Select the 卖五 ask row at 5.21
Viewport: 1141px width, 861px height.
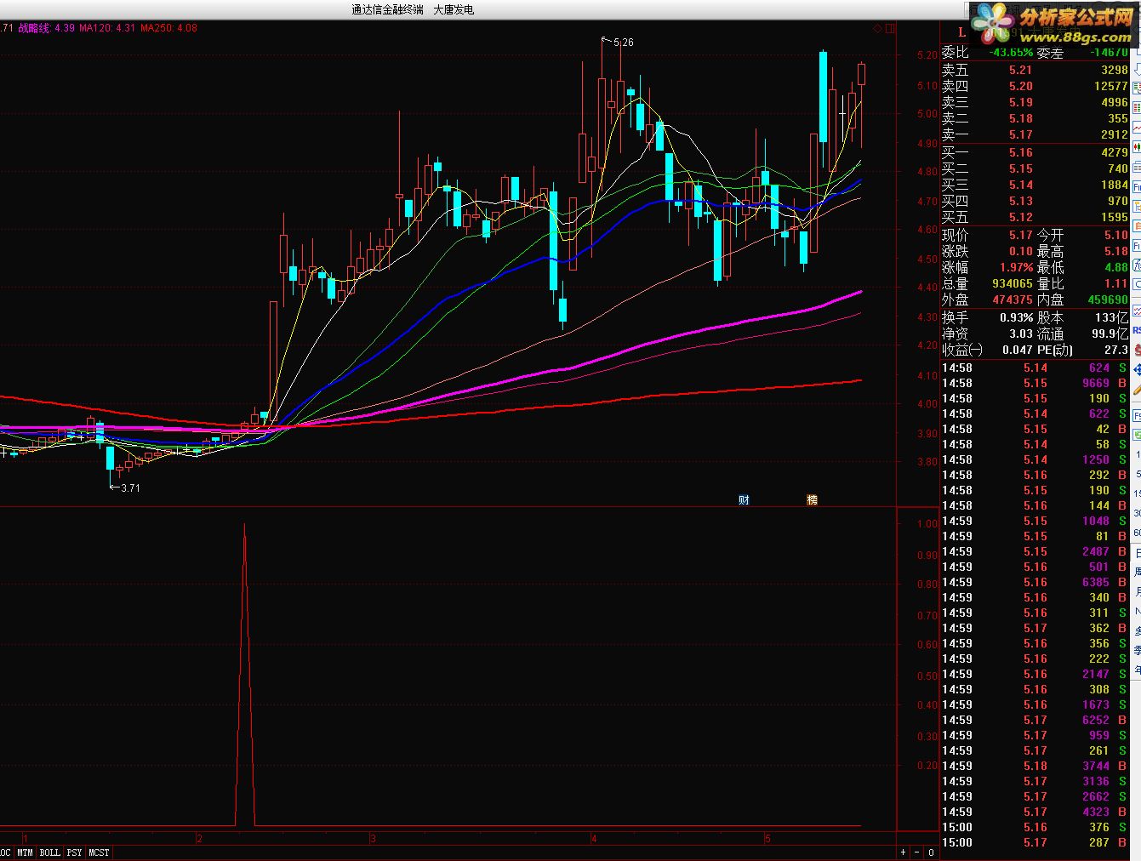pos(1035,71)
